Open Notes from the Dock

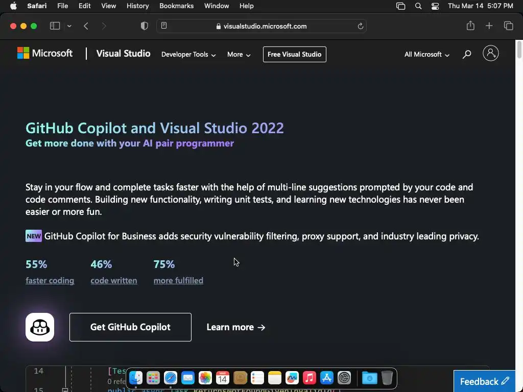(x=274, y=378)
